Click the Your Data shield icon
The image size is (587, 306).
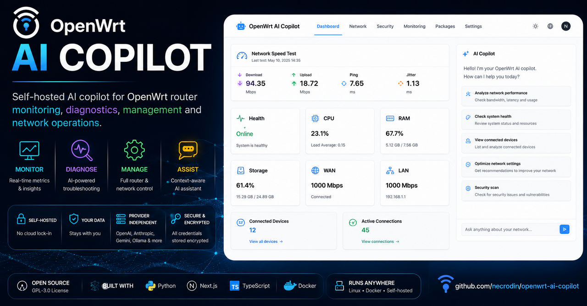(73, 219)
